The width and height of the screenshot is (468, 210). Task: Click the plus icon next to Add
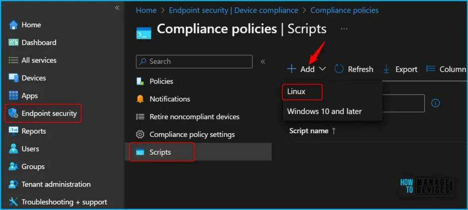291,69
